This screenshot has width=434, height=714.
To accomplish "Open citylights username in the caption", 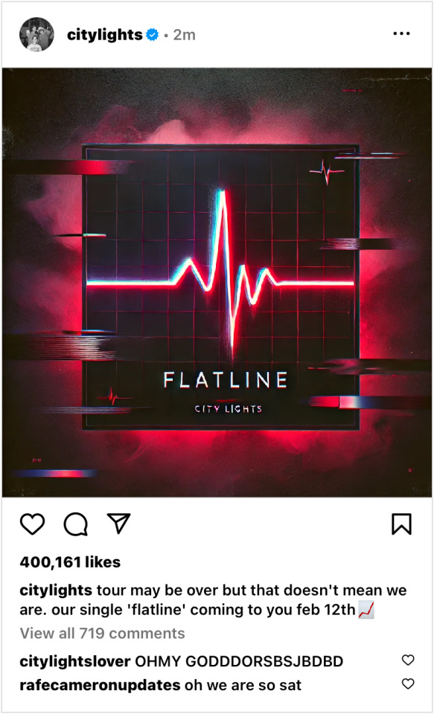I will 56,591.
